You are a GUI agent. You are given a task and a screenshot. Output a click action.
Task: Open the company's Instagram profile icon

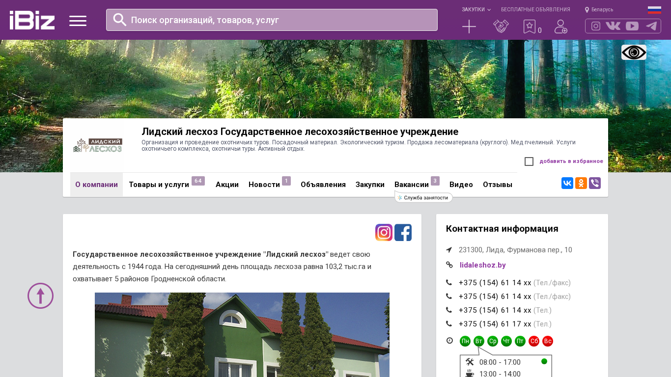click(384, 233)
